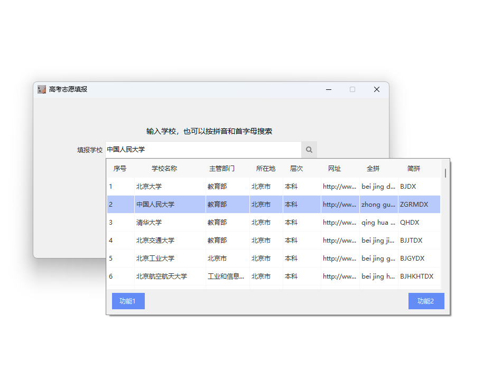The image size is (483, 378).
Task: Sort by the 序号 column header
Action: 120,169
